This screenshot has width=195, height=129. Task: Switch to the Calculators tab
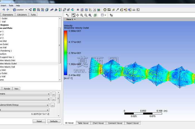(x=22, y=15)
